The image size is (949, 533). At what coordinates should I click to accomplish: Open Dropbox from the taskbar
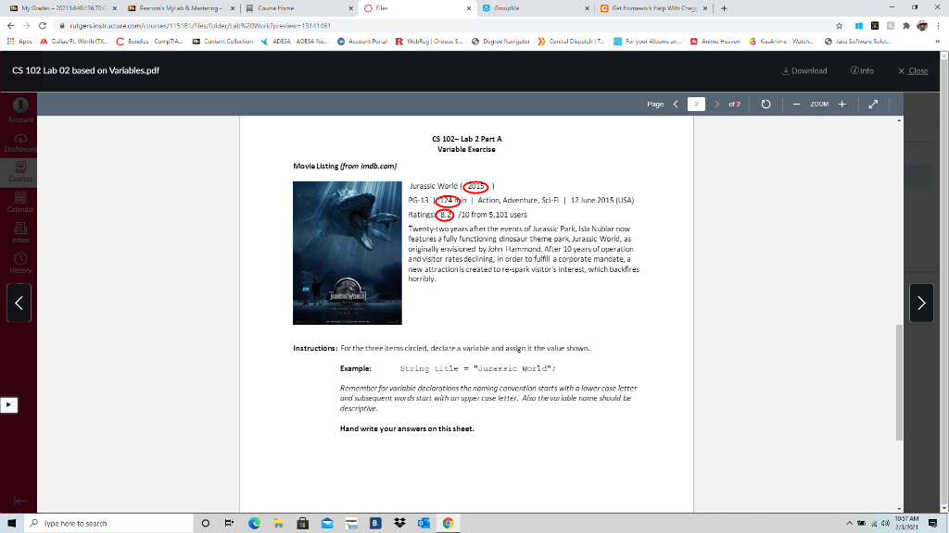click(399, 524)
